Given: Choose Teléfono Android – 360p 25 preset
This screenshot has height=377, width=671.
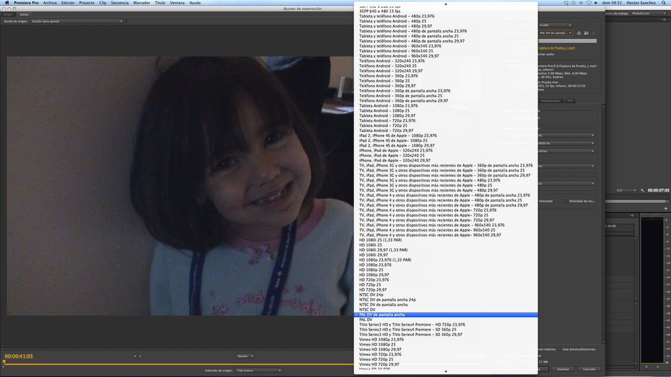Looking at the screenshot, I should tap(445, 81).
